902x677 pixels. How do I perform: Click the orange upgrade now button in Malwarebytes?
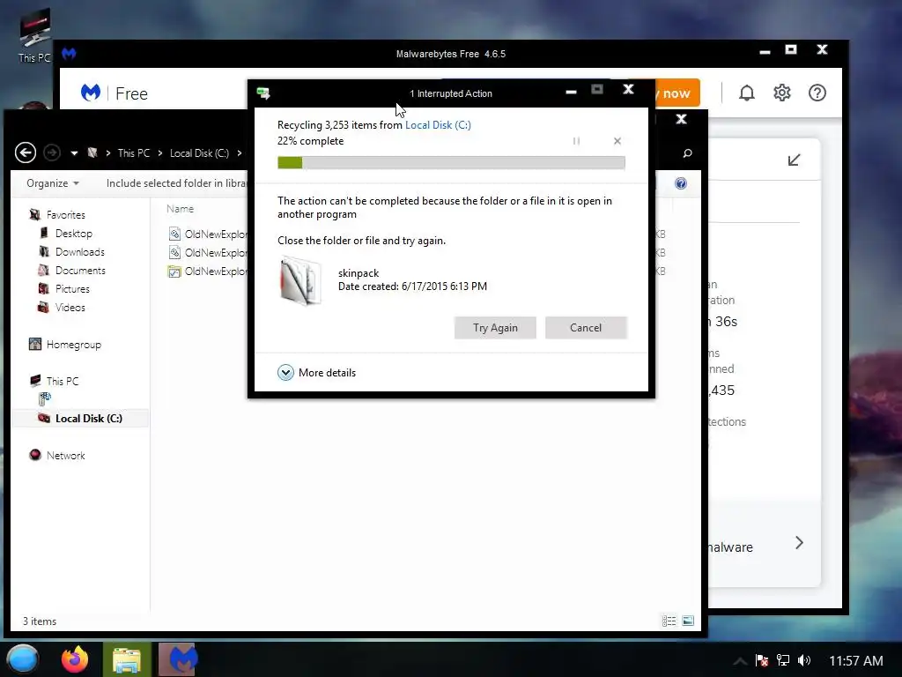coord(676,93)
